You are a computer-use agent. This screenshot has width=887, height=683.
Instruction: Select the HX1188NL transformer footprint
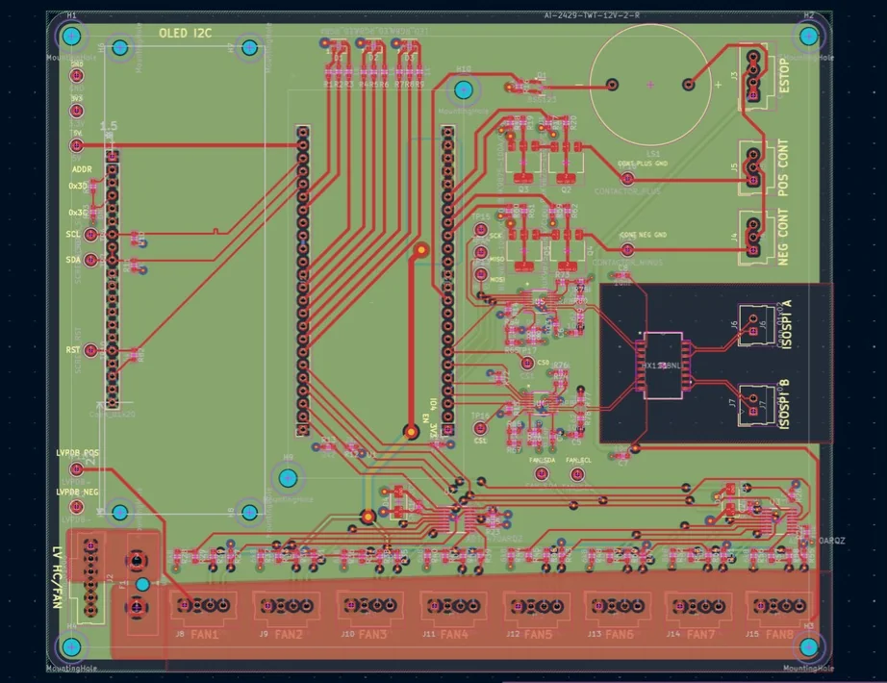tap(663, 366)
